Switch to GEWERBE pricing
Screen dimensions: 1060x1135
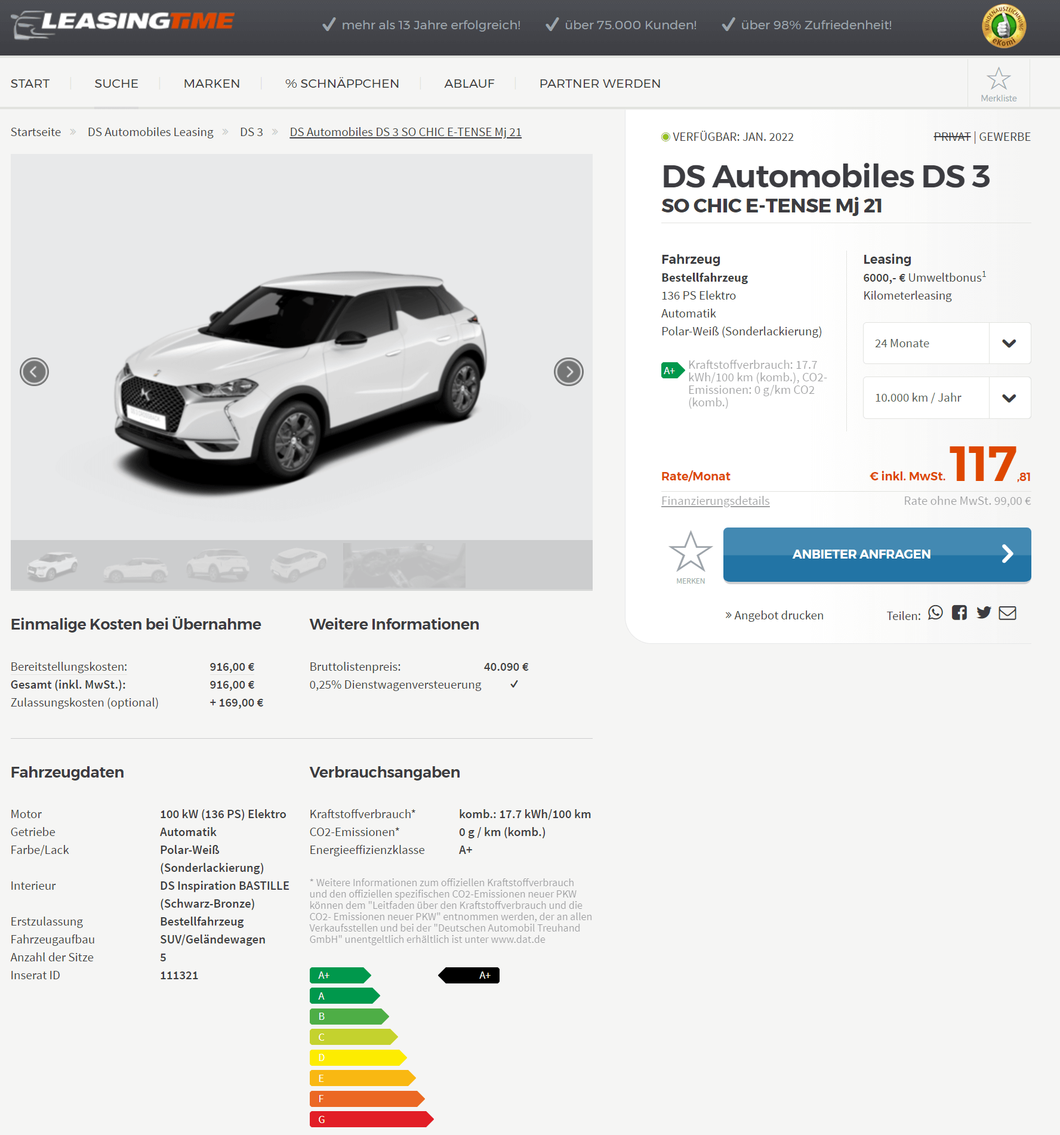[1005, 137]
